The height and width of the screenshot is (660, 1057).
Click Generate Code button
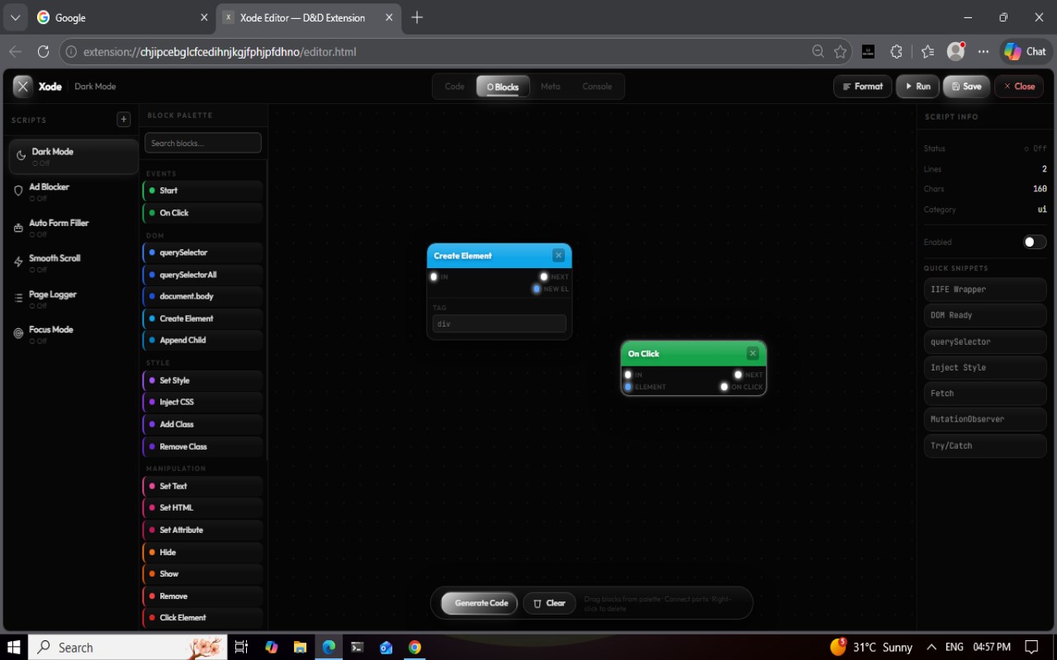480,603
